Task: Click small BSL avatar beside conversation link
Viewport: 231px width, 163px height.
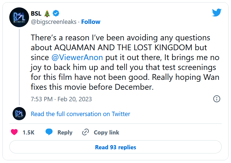Action: click(19, 114)
